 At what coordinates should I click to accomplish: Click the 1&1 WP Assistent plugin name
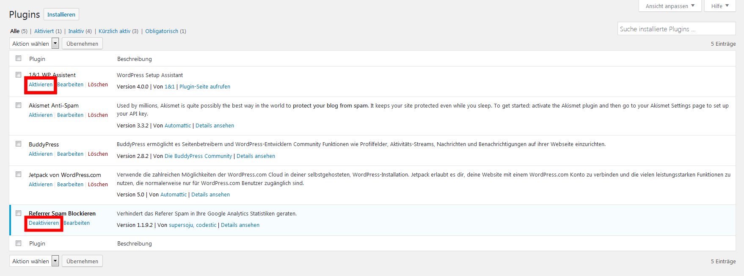coord(52,75)
